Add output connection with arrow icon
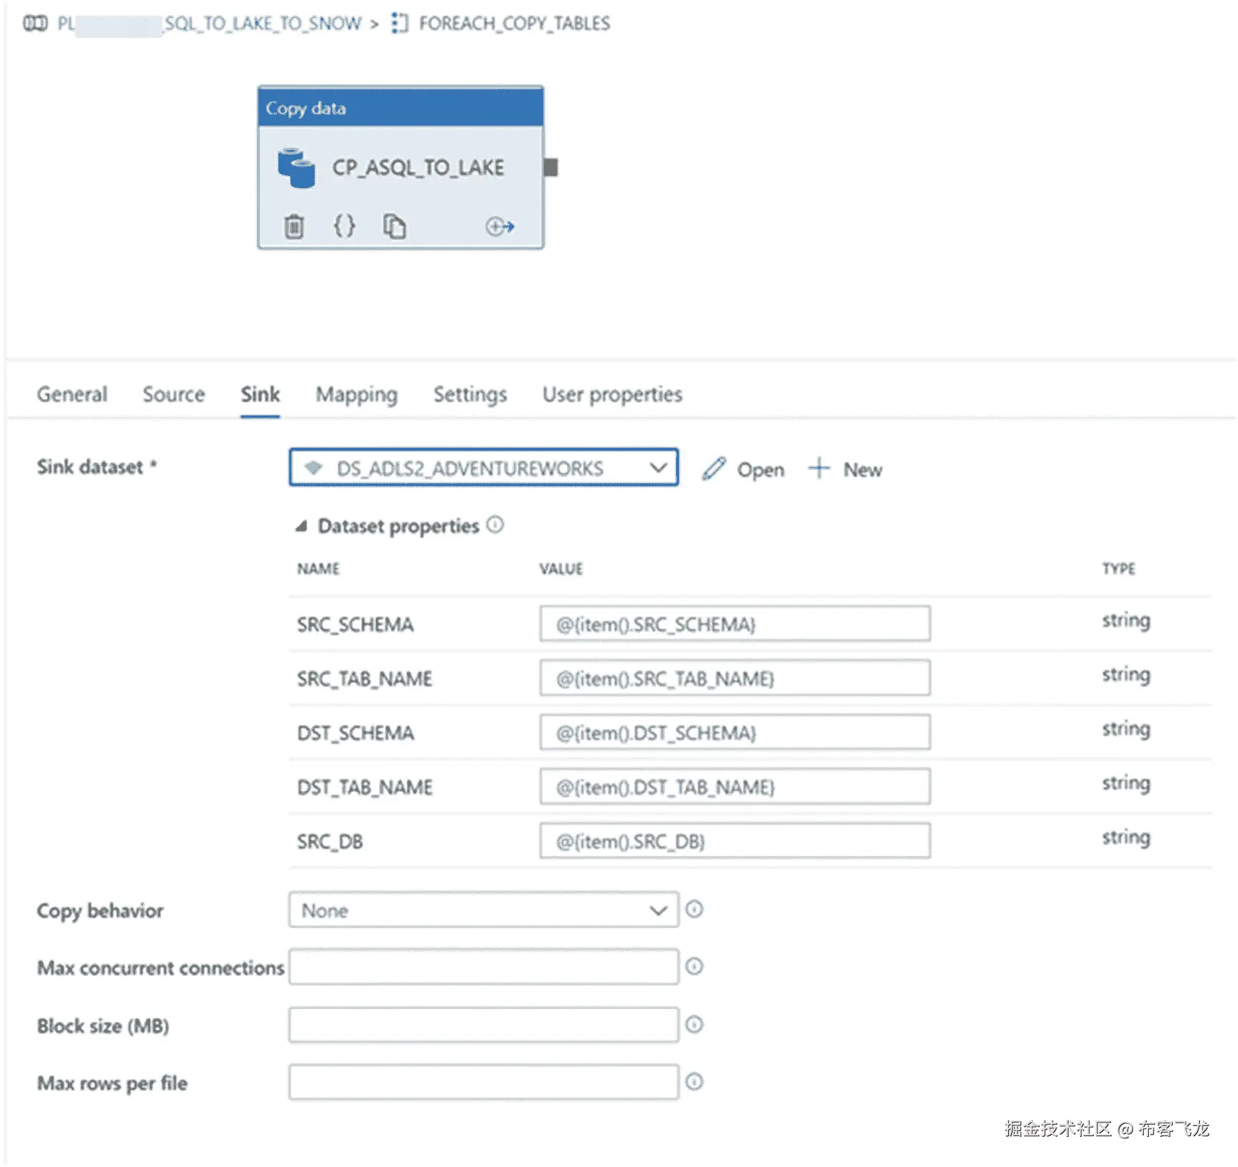Image resolution: width=1238 pixels, height=1167 pixels. (x=500, y=227)
